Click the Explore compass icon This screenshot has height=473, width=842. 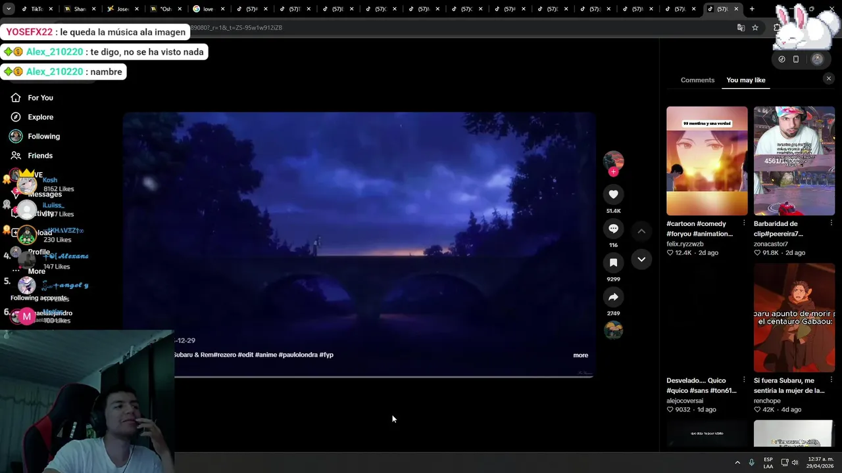[x=16, y=117]
